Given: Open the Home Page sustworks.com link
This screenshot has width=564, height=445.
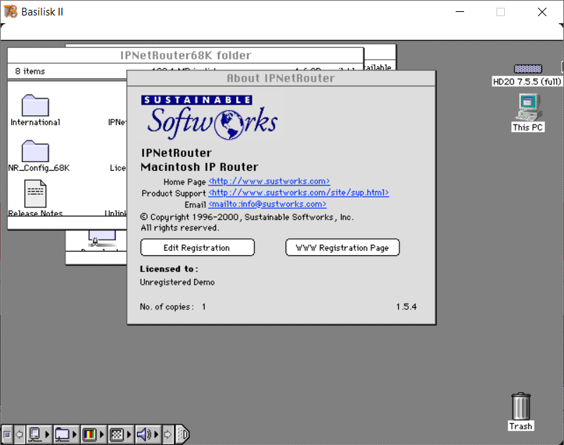Looking at the screenshot, I should 269,181.
